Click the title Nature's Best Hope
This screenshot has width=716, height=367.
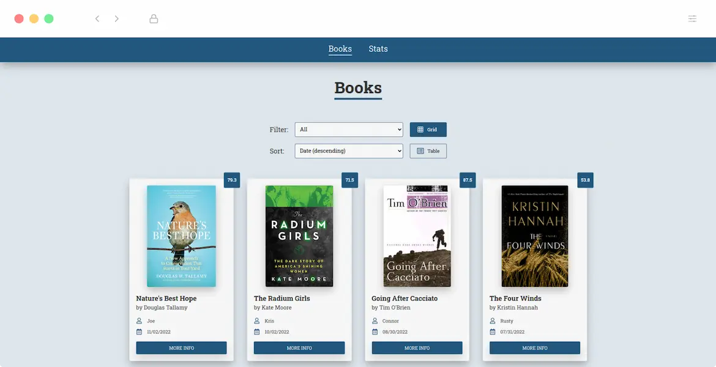pyautogui.click(x=166, y=298)
